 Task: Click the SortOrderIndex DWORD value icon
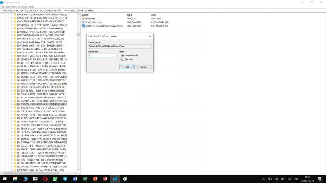[84, 22]
